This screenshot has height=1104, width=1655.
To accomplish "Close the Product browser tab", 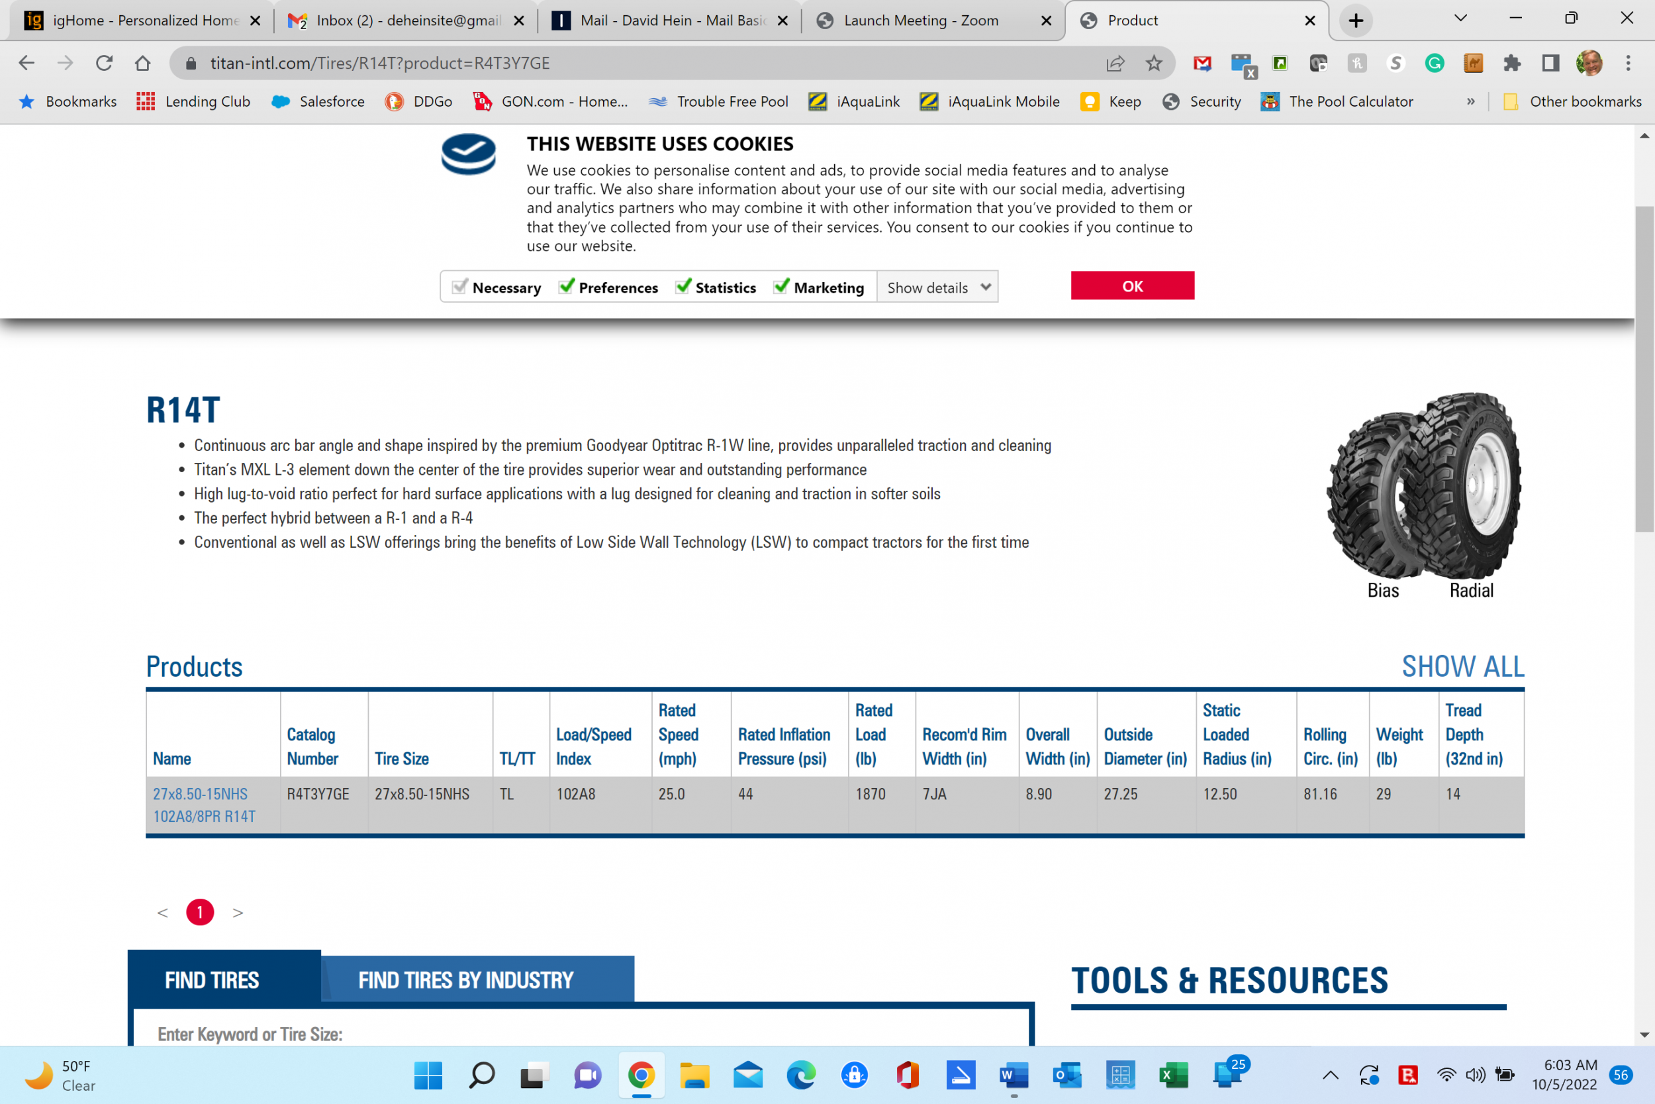I will 1309,21.
